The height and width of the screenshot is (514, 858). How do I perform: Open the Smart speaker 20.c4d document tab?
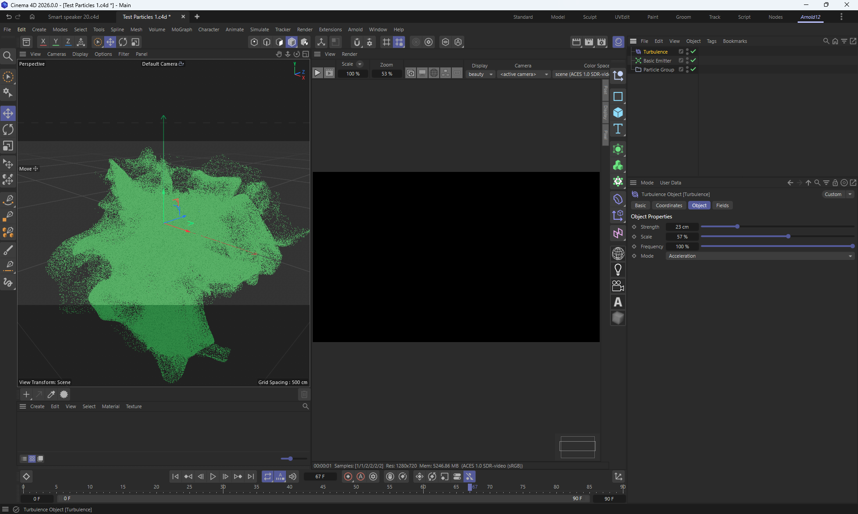tap(74, 17)
